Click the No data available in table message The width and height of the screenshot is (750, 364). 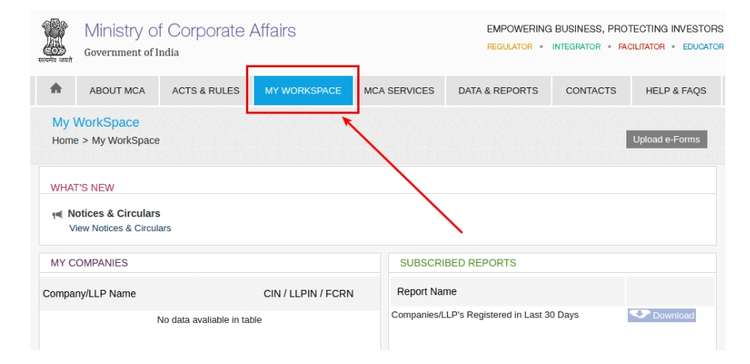(210, 320)
